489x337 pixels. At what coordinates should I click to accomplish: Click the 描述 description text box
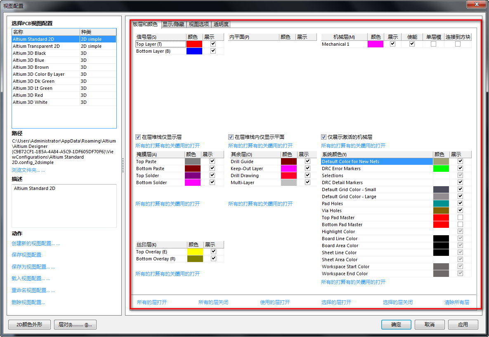click(x=64, y=206)
